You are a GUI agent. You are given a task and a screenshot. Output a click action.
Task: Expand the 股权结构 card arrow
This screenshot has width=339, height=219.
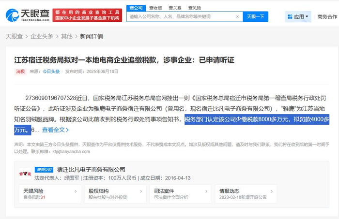(141, 191)
